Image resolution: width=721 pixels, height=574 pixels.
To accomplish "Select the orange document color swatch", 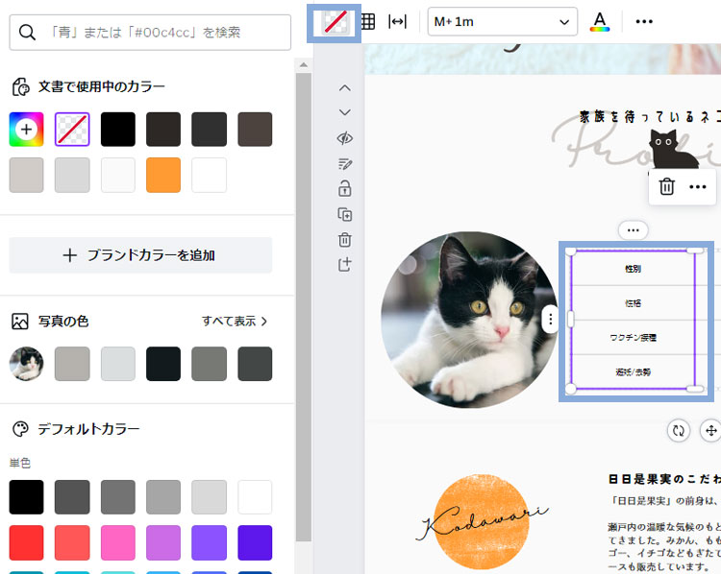I will click(163, 175).
